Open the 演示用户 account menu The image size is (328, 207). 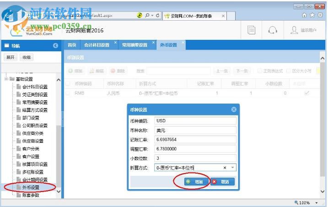click(x=303, y=30)
